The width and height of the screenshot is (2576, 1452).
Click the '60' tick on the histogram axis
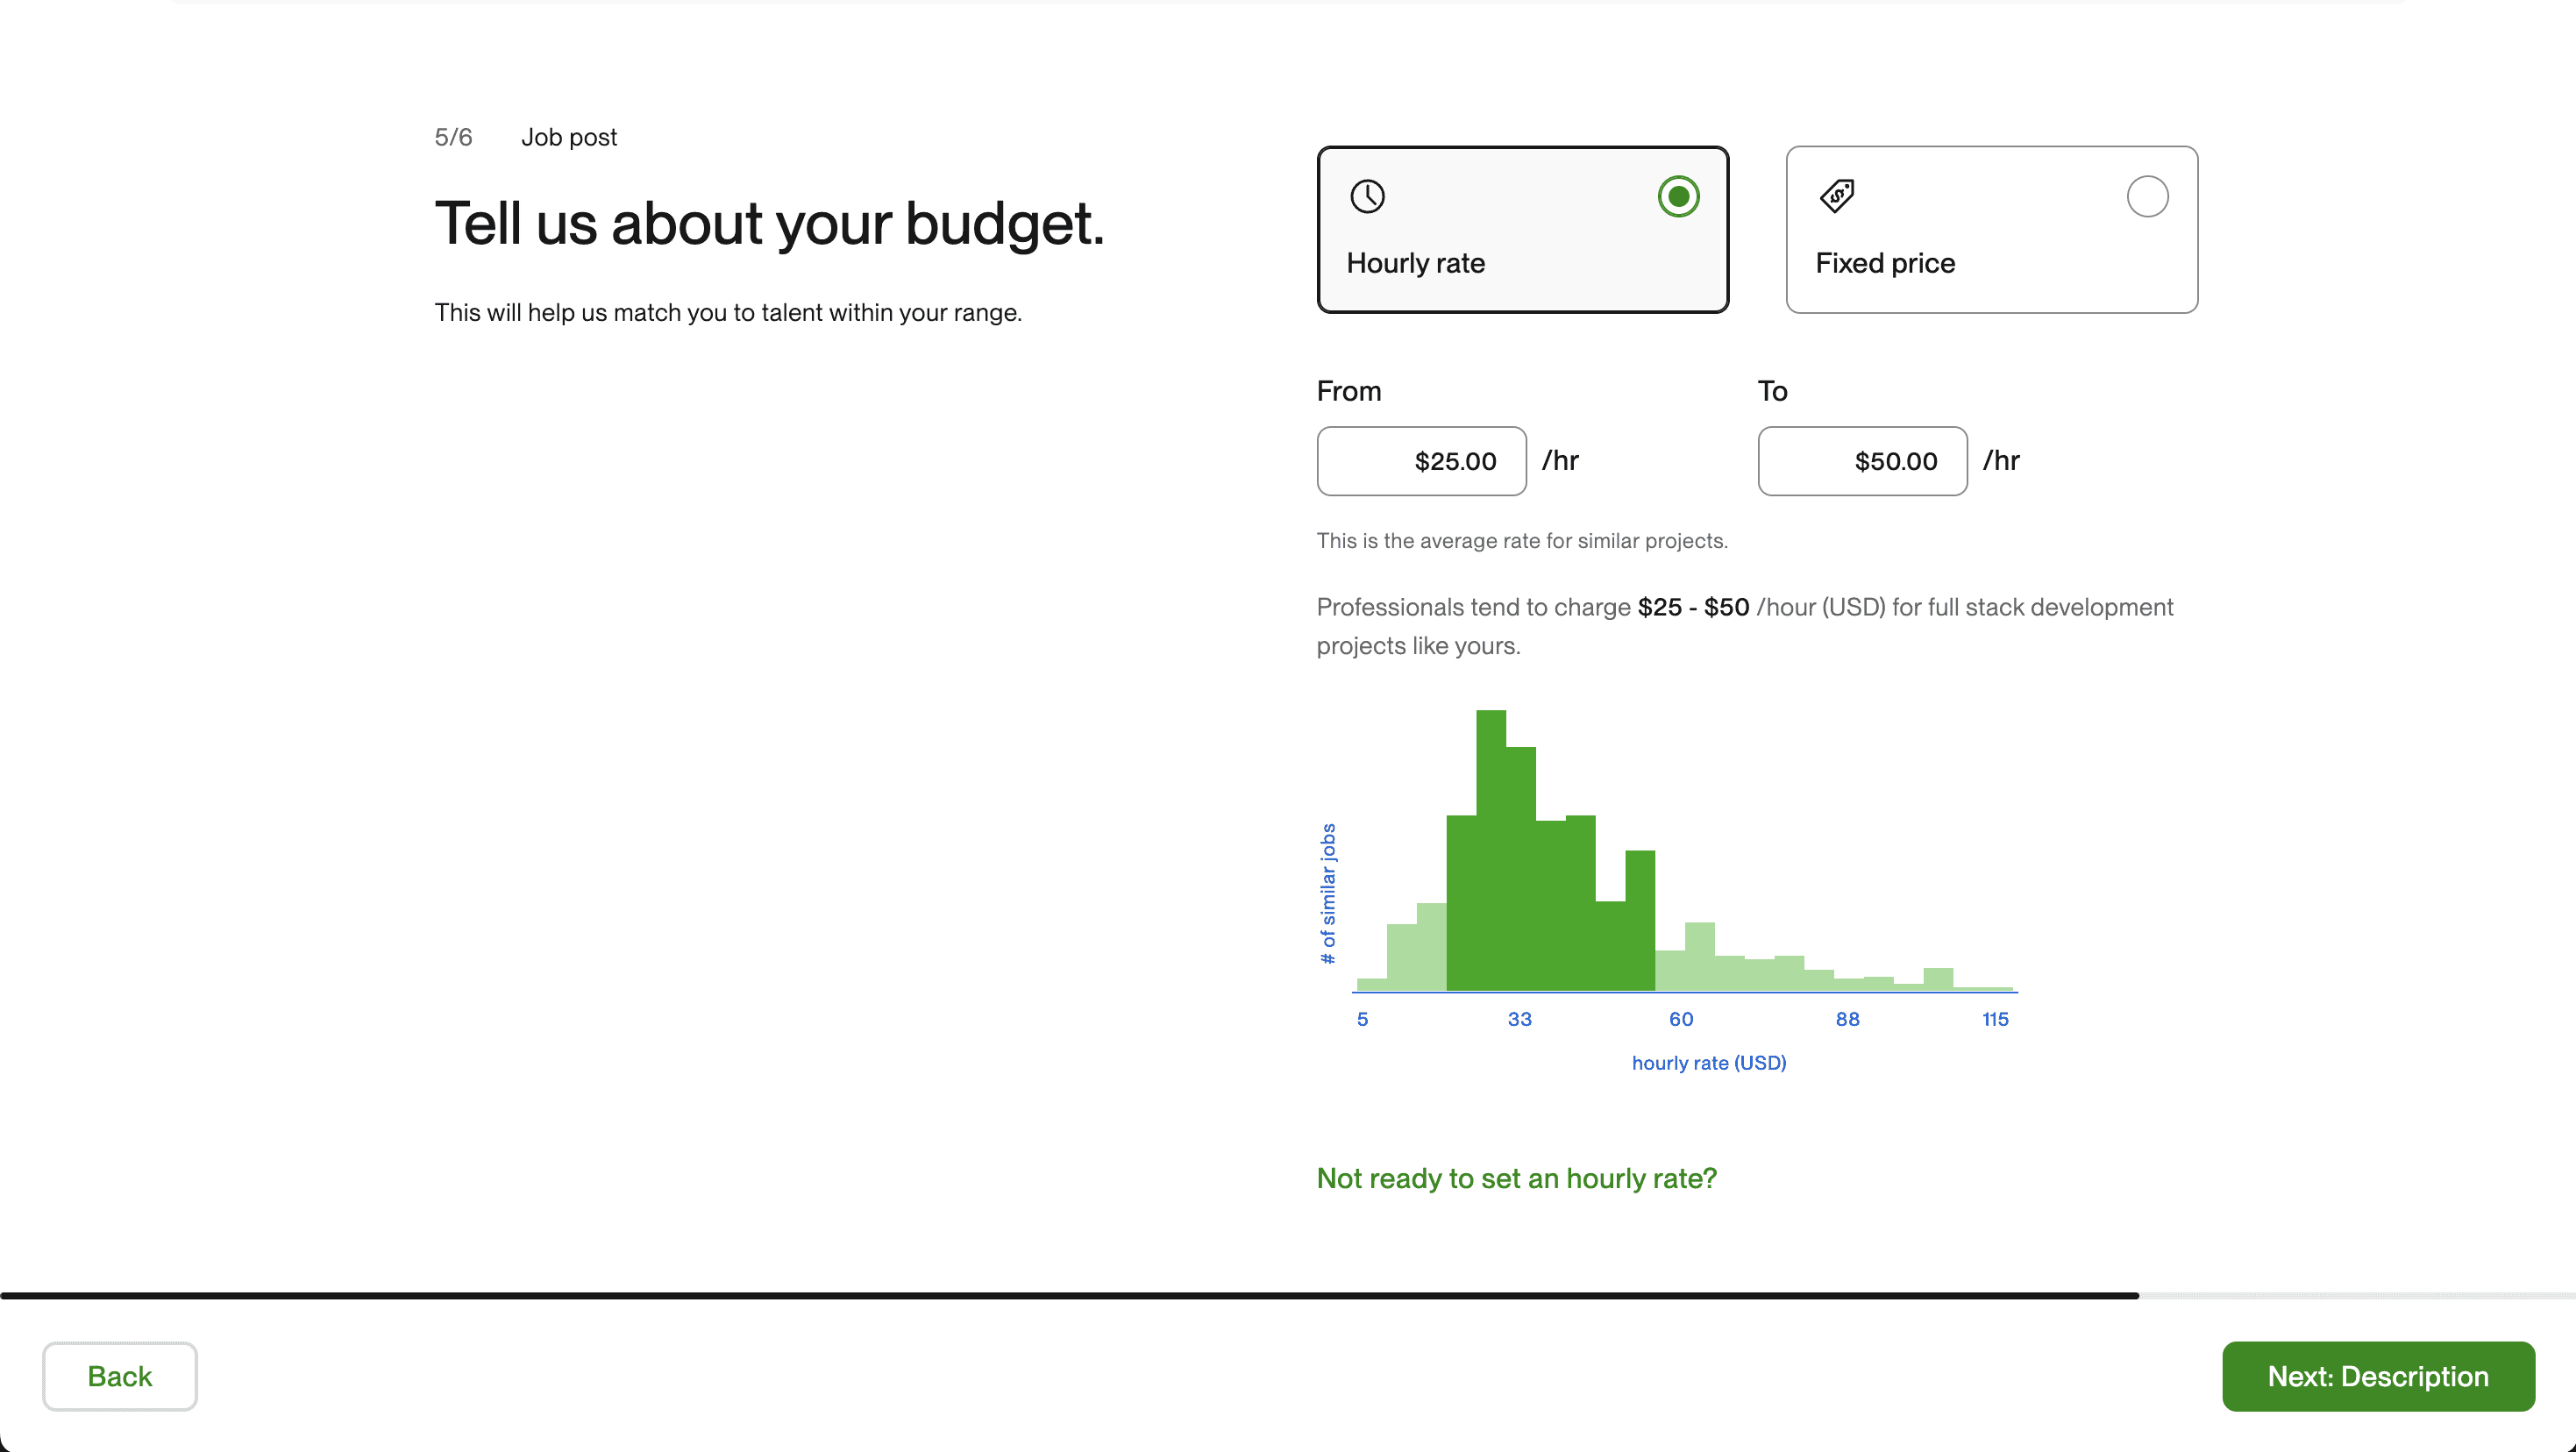[x=1681, y=1019]
